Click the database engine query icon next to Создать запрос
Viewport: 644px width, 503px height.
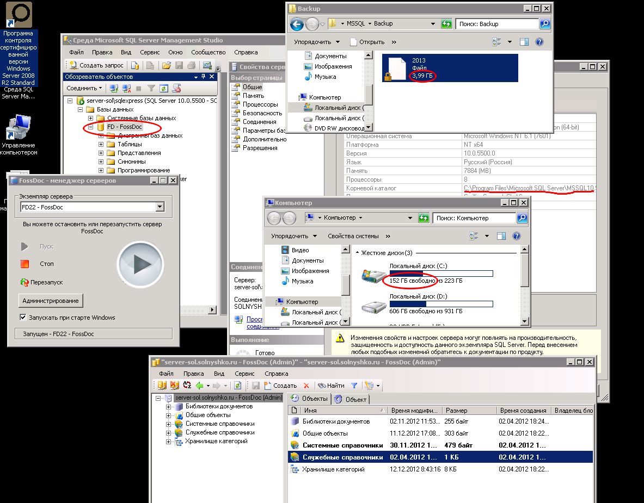[134, 65]
